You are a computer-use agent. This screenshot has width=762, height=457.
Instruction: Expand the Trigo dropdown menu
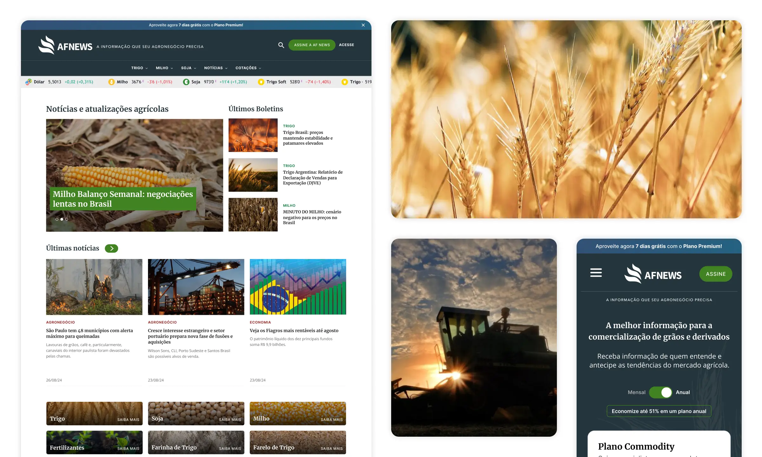click(139, 68)
